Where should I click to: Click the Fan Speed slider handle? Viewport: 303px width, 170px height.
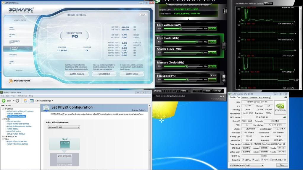tap(187, 80)
